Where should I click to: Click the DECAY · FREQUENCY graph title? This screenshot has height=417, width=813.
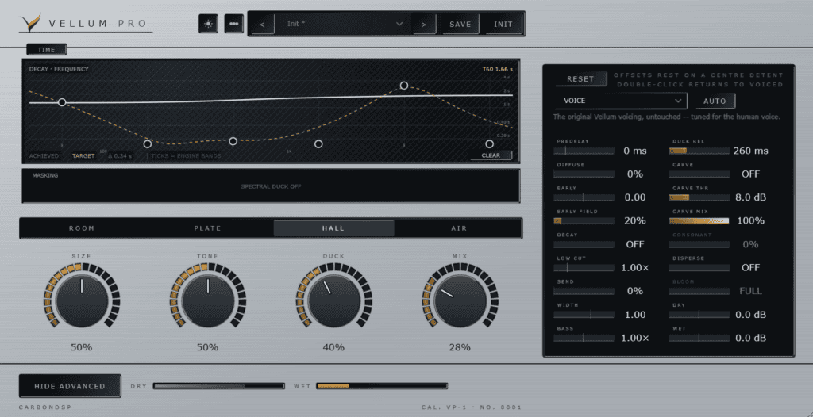click(59, 69)
